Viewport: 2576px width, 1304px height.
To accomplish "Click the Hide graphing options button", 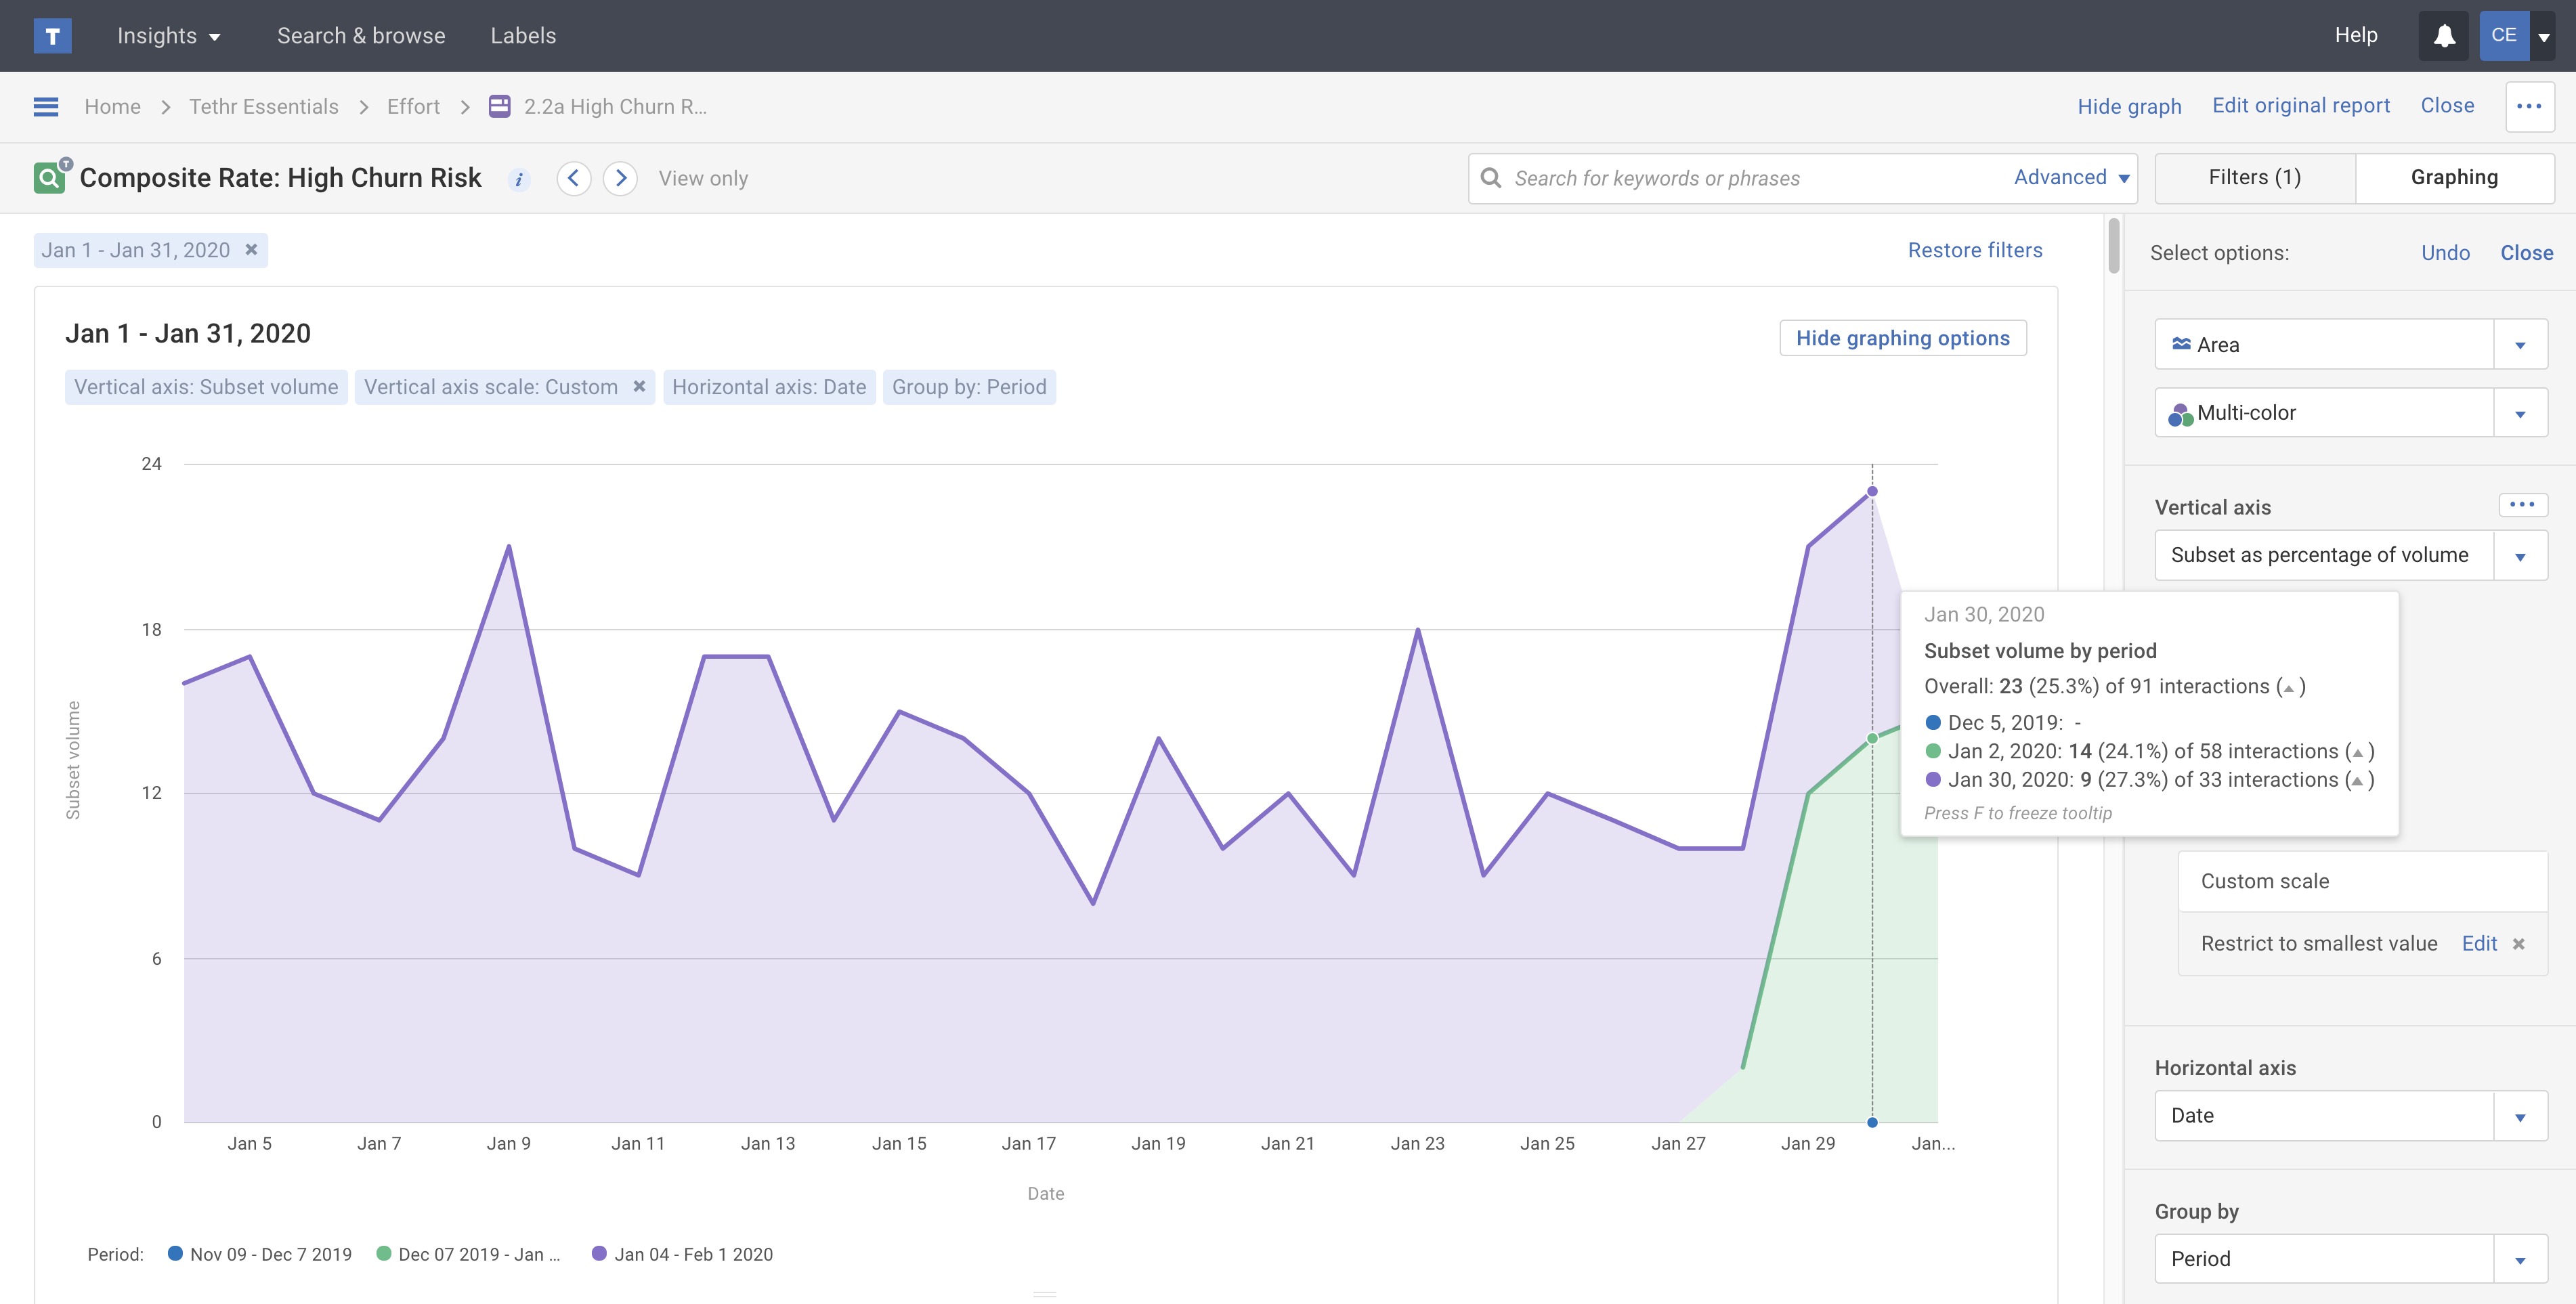I will coord(1902,338).
